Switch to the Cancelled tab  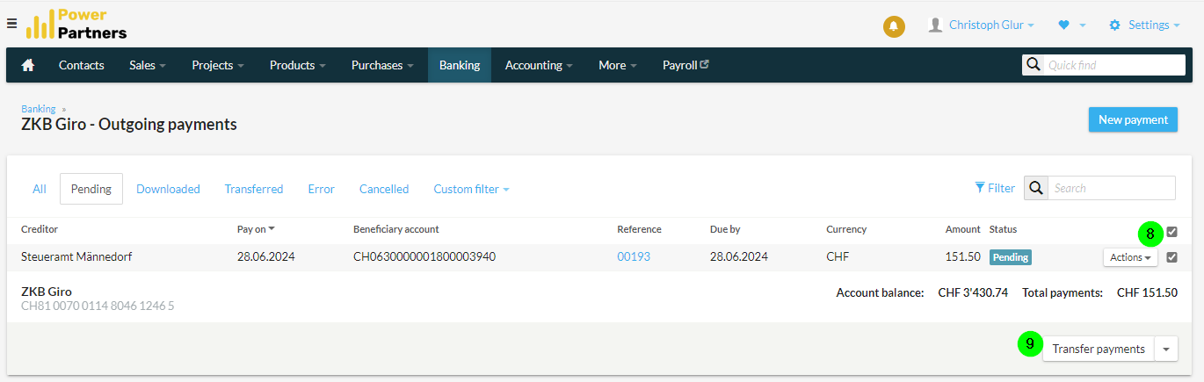pos(384,189)
